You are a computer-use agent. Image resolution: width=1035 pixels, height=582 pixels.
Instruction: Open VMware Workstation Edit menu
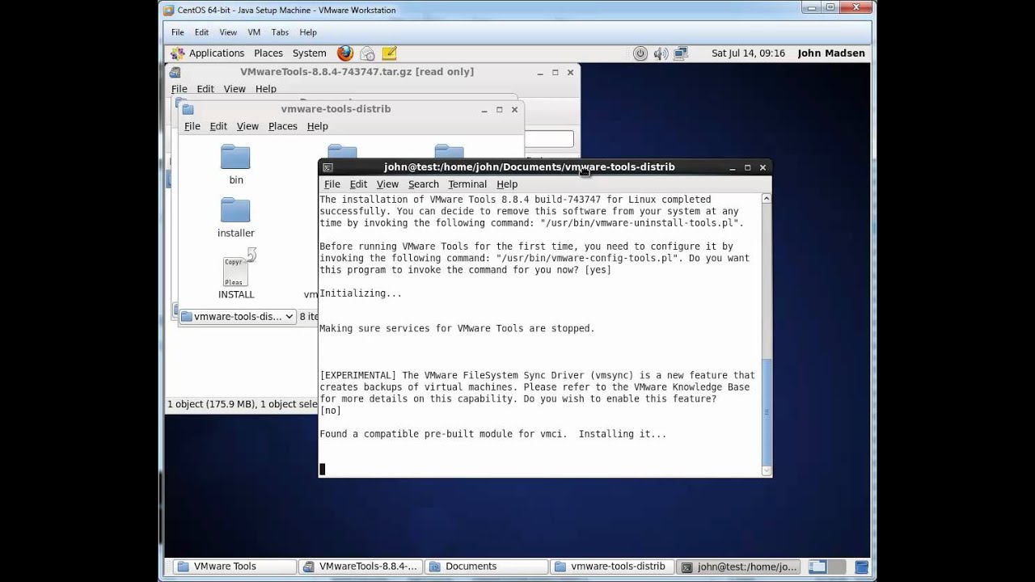pos(201,32)
